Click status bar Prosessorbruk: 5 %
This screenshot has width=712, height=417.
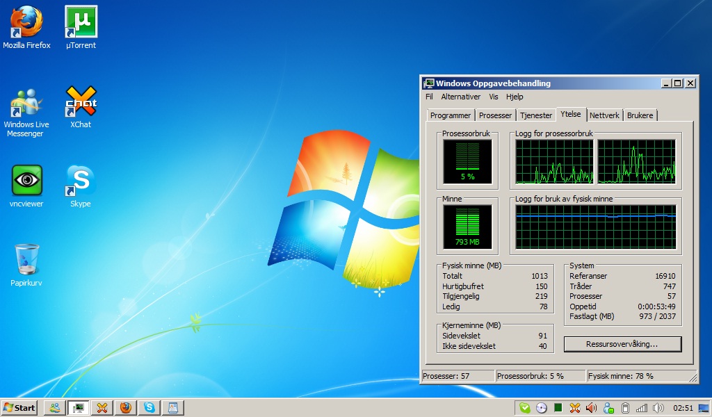click(x=540, y=376)
